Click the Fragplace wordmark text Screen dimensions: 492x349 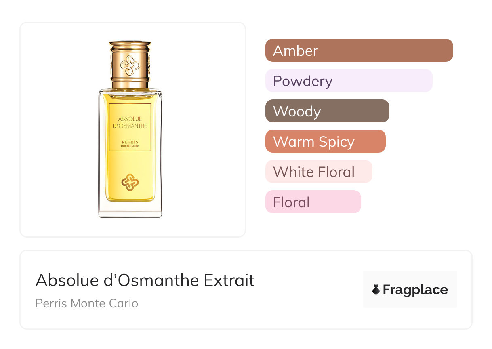(x=415, y=290)
